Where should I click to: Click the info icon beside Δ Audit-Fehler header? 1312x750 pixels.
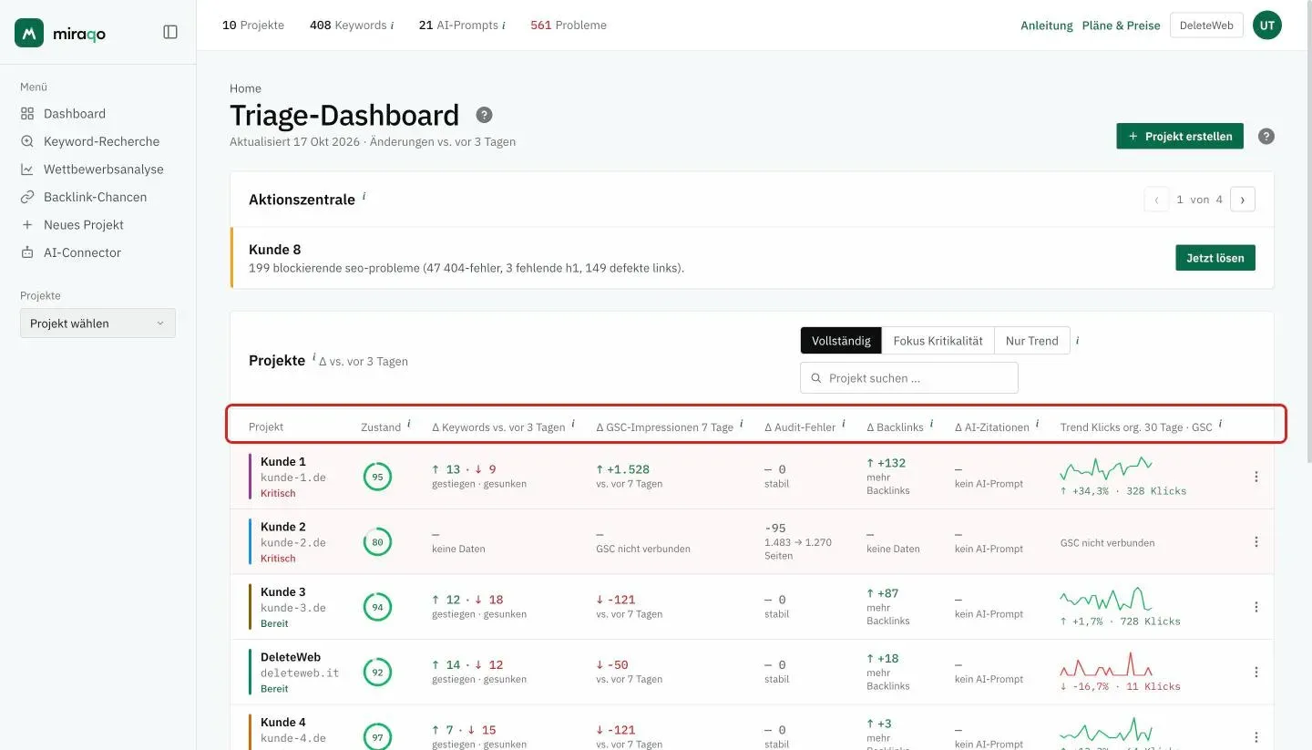pos(844,424)
